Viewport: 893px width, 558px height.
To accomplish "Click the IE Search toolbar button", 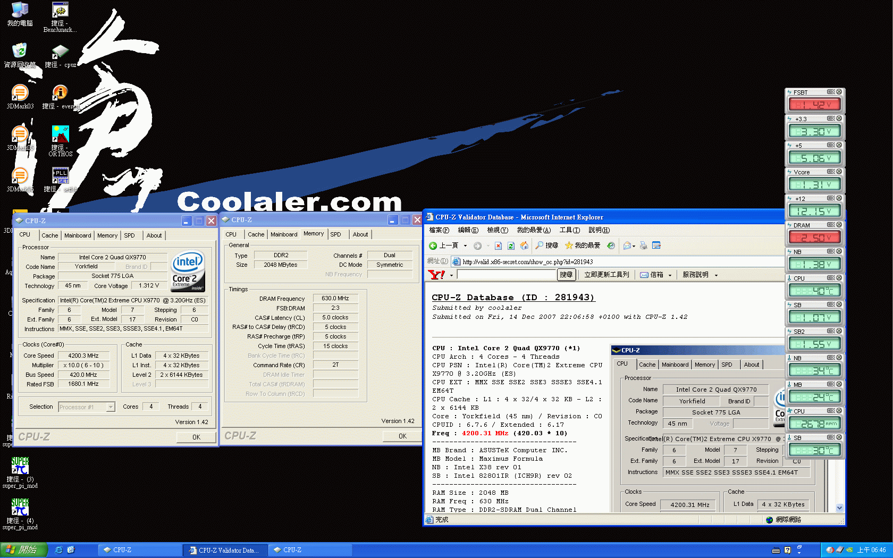I will pyautogui.click(x=546, y=246).
